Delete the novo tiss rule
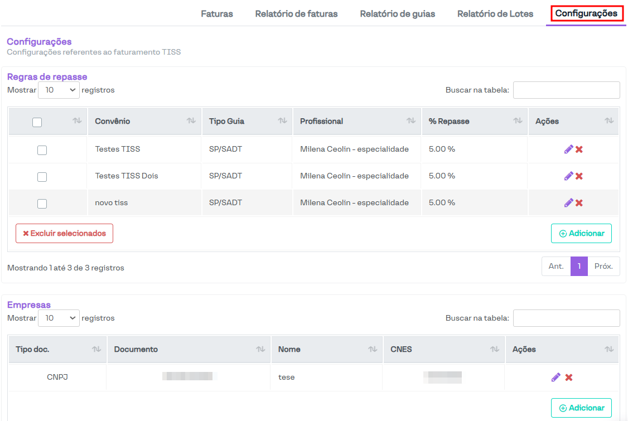The height and width of the screenshot is (421, 628). (579, 203)
